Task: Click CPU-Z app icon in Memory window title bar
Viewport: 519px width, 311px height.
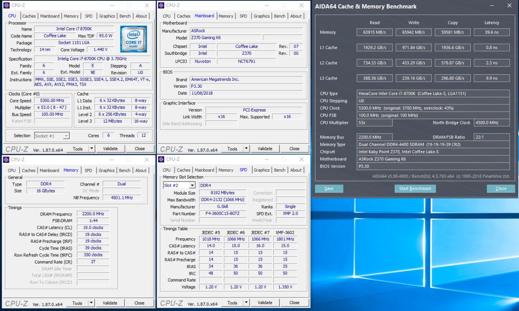Action: click(6, 160)
